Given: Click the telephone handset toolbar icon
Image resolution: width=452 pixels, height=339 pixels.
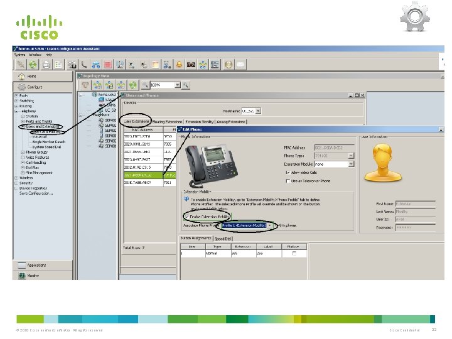Looking at the screenshot, I should click(84, 65).
